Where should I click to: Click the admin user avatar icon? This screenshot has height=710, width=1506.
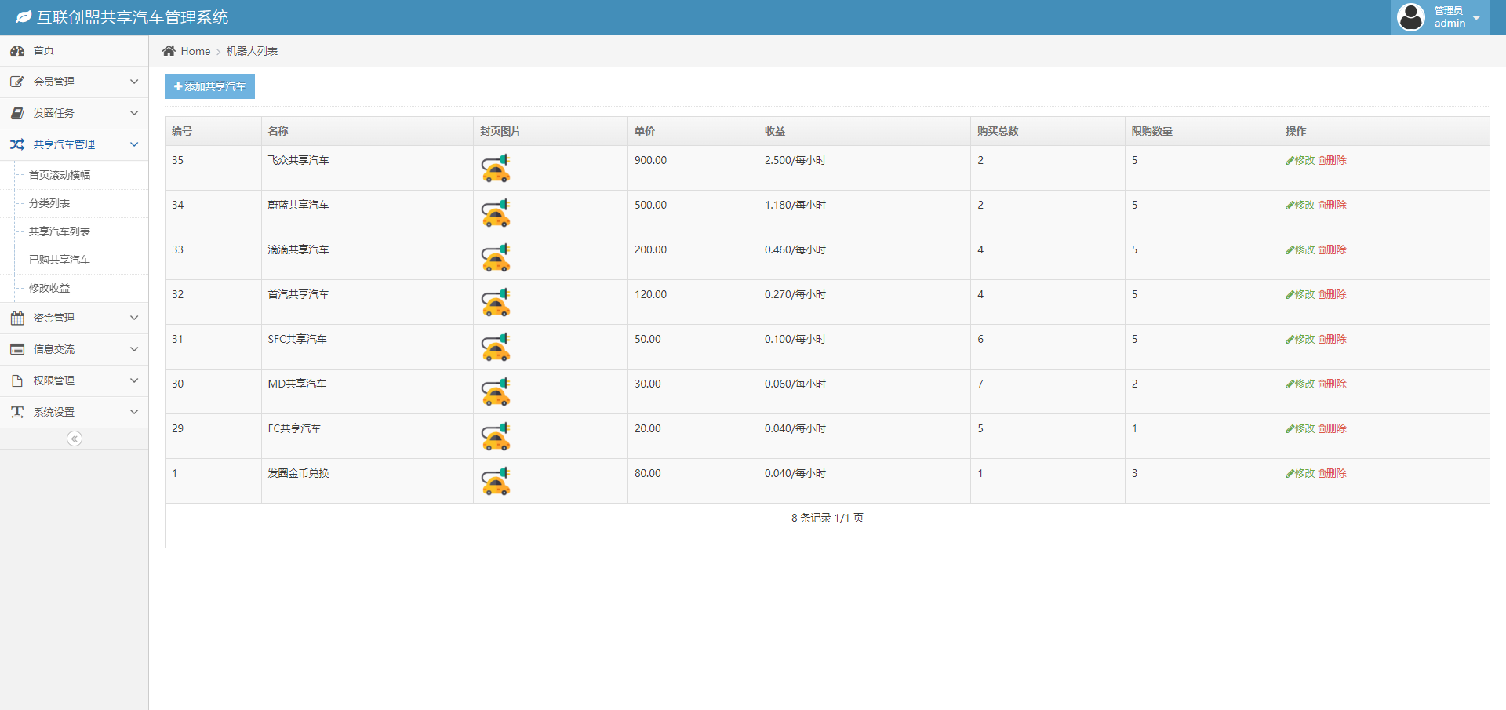click(x=1410, y=17)
